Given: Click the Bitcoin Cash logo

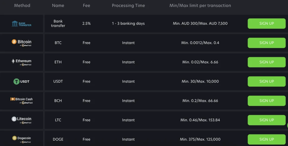Looking at the screenshot, I should point(21,101).
